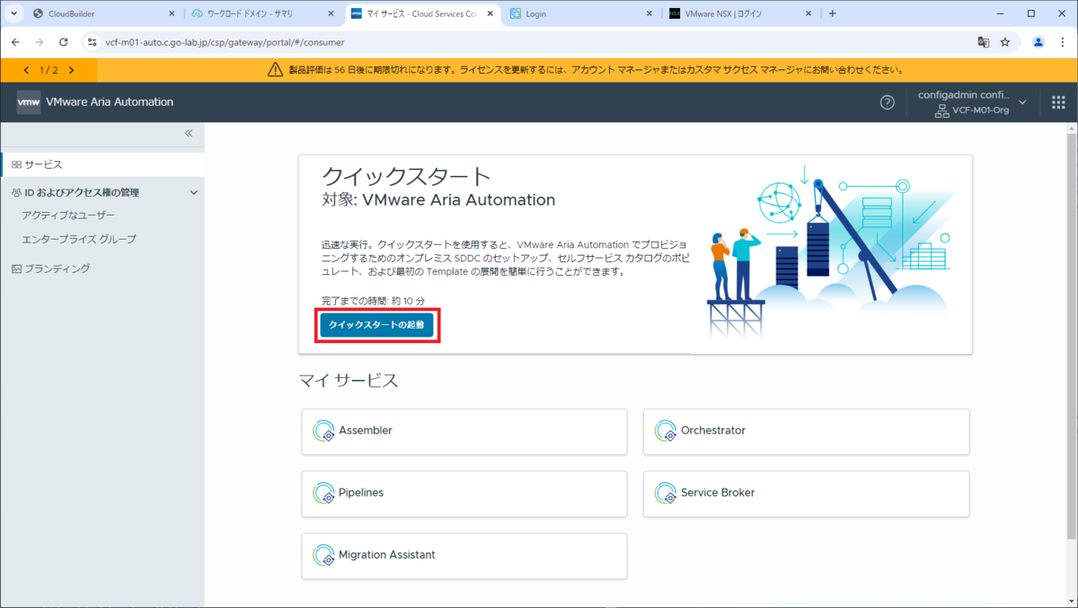Click the translate page icon
The width and height of the screenshot is (1078, 608).
984,42
